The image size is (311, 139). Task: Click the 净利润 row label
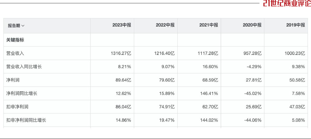tap(13, 80)
